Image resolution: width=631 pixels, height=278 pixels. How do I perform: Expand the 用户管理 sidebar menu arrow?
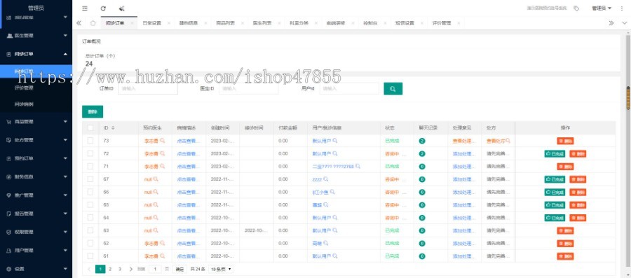65,250
